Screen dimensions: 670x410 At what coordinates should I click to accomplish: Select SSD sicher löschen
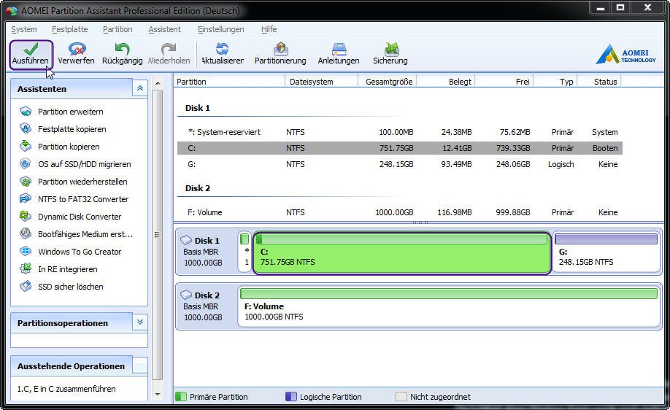tap(71, 287)
